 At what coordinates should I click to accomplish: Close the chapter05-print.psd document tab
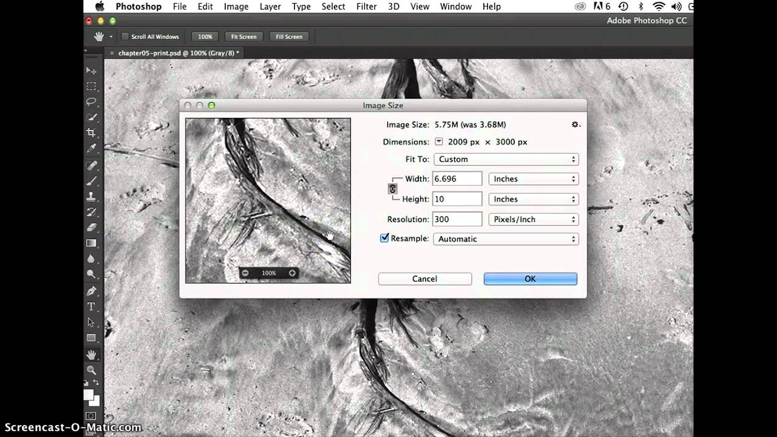coord(112,53)
